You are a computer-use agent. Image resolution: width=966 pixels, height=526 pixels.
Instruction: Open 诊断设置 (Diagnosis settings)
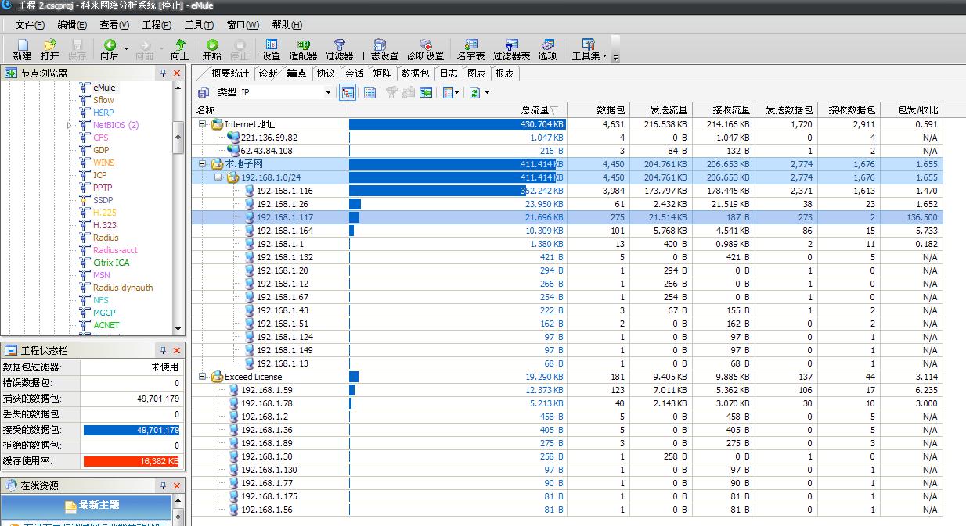pos(425,49)
